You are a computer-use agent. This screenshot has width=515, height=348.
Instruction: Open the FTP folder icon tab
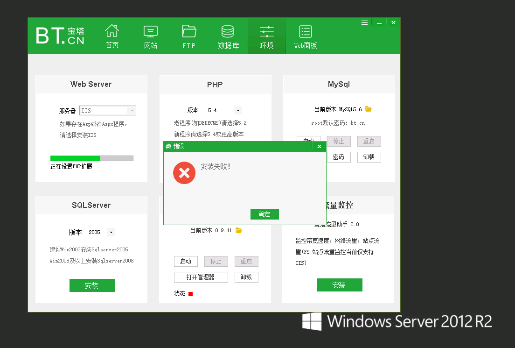click(x=189, y=36)
